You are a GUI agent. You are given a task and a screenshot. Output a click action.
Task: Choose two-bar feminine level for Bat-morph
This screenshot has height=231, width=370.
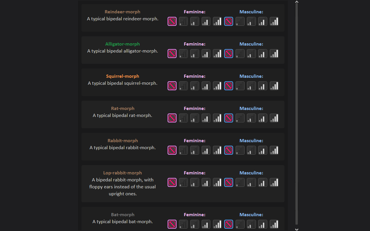point(195,224)
